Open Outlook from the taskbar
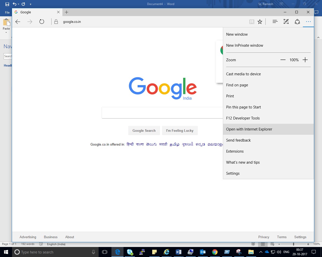 (x=203, y=252)
